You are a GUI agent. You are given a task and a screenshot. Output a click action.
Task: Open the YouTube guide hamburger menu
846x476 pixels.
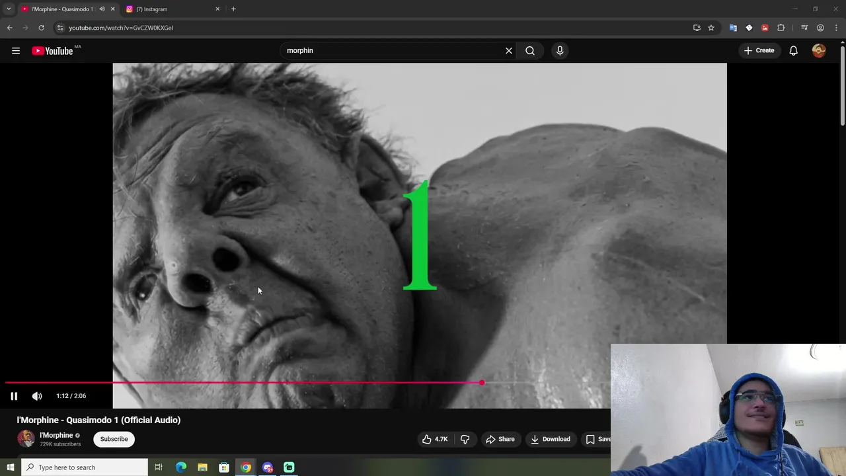coord(16,50)
